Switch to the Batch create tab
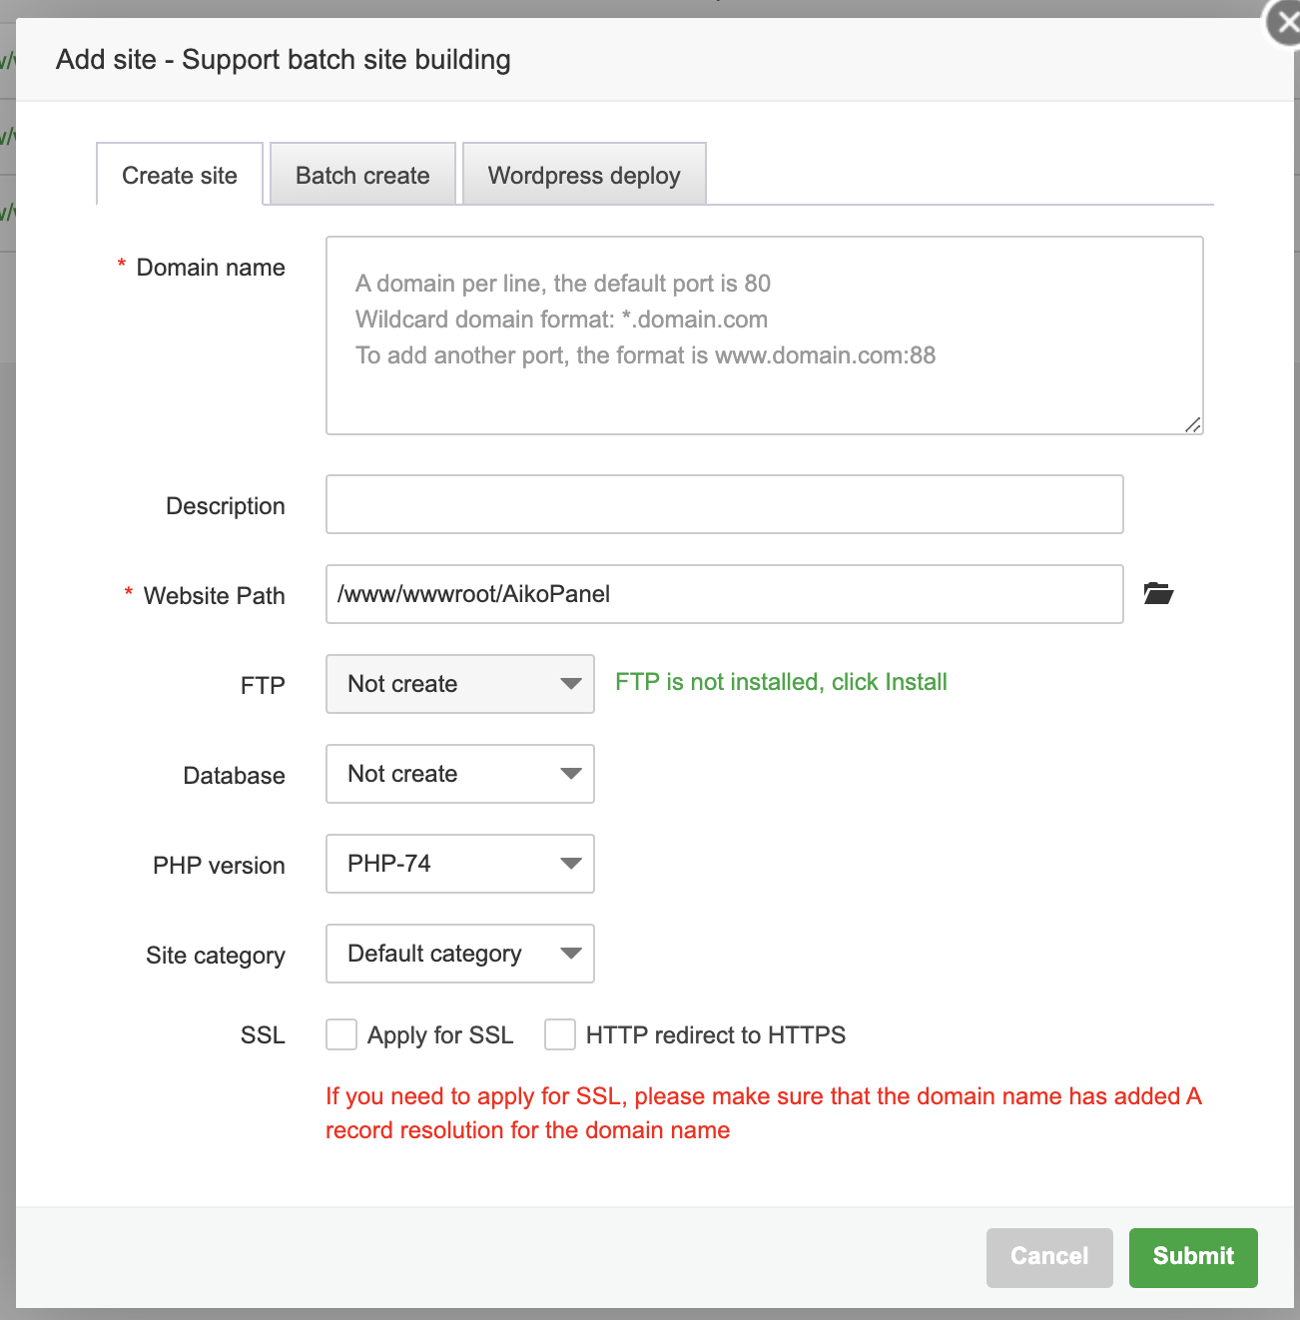The width and height of the screenshot is (1300, 1320). 362,175
